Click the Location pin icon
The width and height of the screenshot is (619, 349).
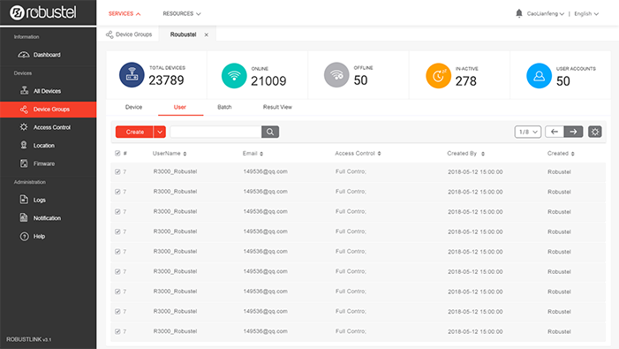click(x=24, y=145)
